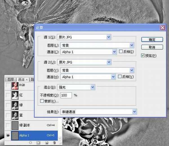Click load channel as selection icon
This screenshot has width=169, height=146.
pyautogui.click(x=30, y=143)
